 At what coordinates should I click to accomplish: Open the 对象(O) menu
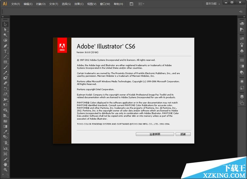tap(41, 4)
